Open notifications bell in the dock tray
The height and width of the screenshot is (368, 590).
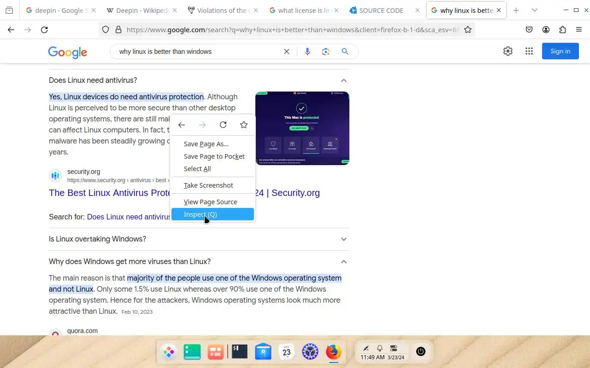(380, 348)
